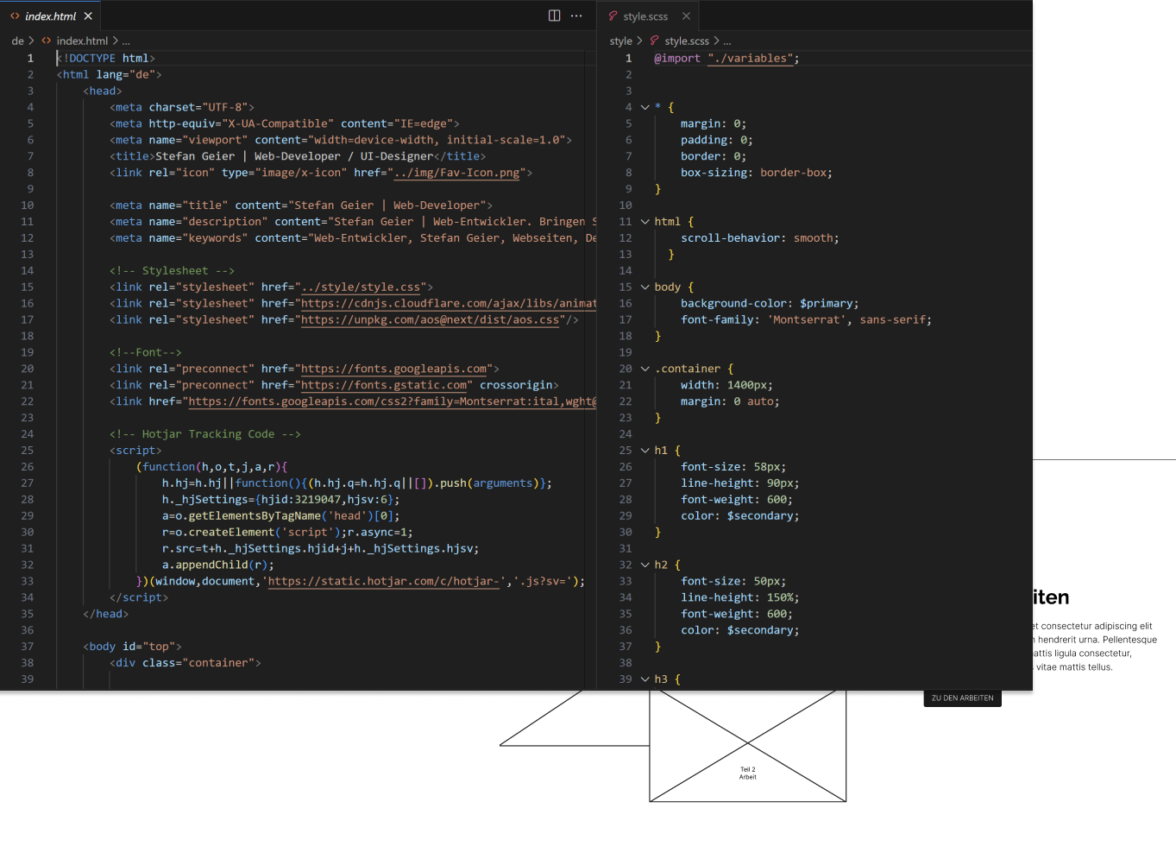The width and height of the screenshot is (1176, 865).
Task: Click the 'box-sizing: border-box;' declaration
Action: click(x=757, y=173)
